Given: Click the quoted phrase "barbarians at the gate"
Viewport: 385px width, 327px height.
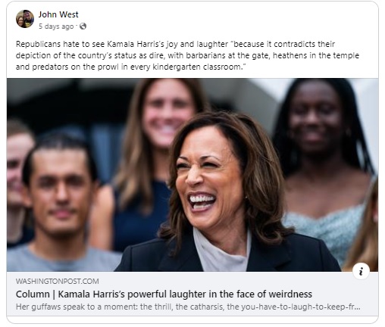Looking at the screenshot, I should [x=228, y=55].
